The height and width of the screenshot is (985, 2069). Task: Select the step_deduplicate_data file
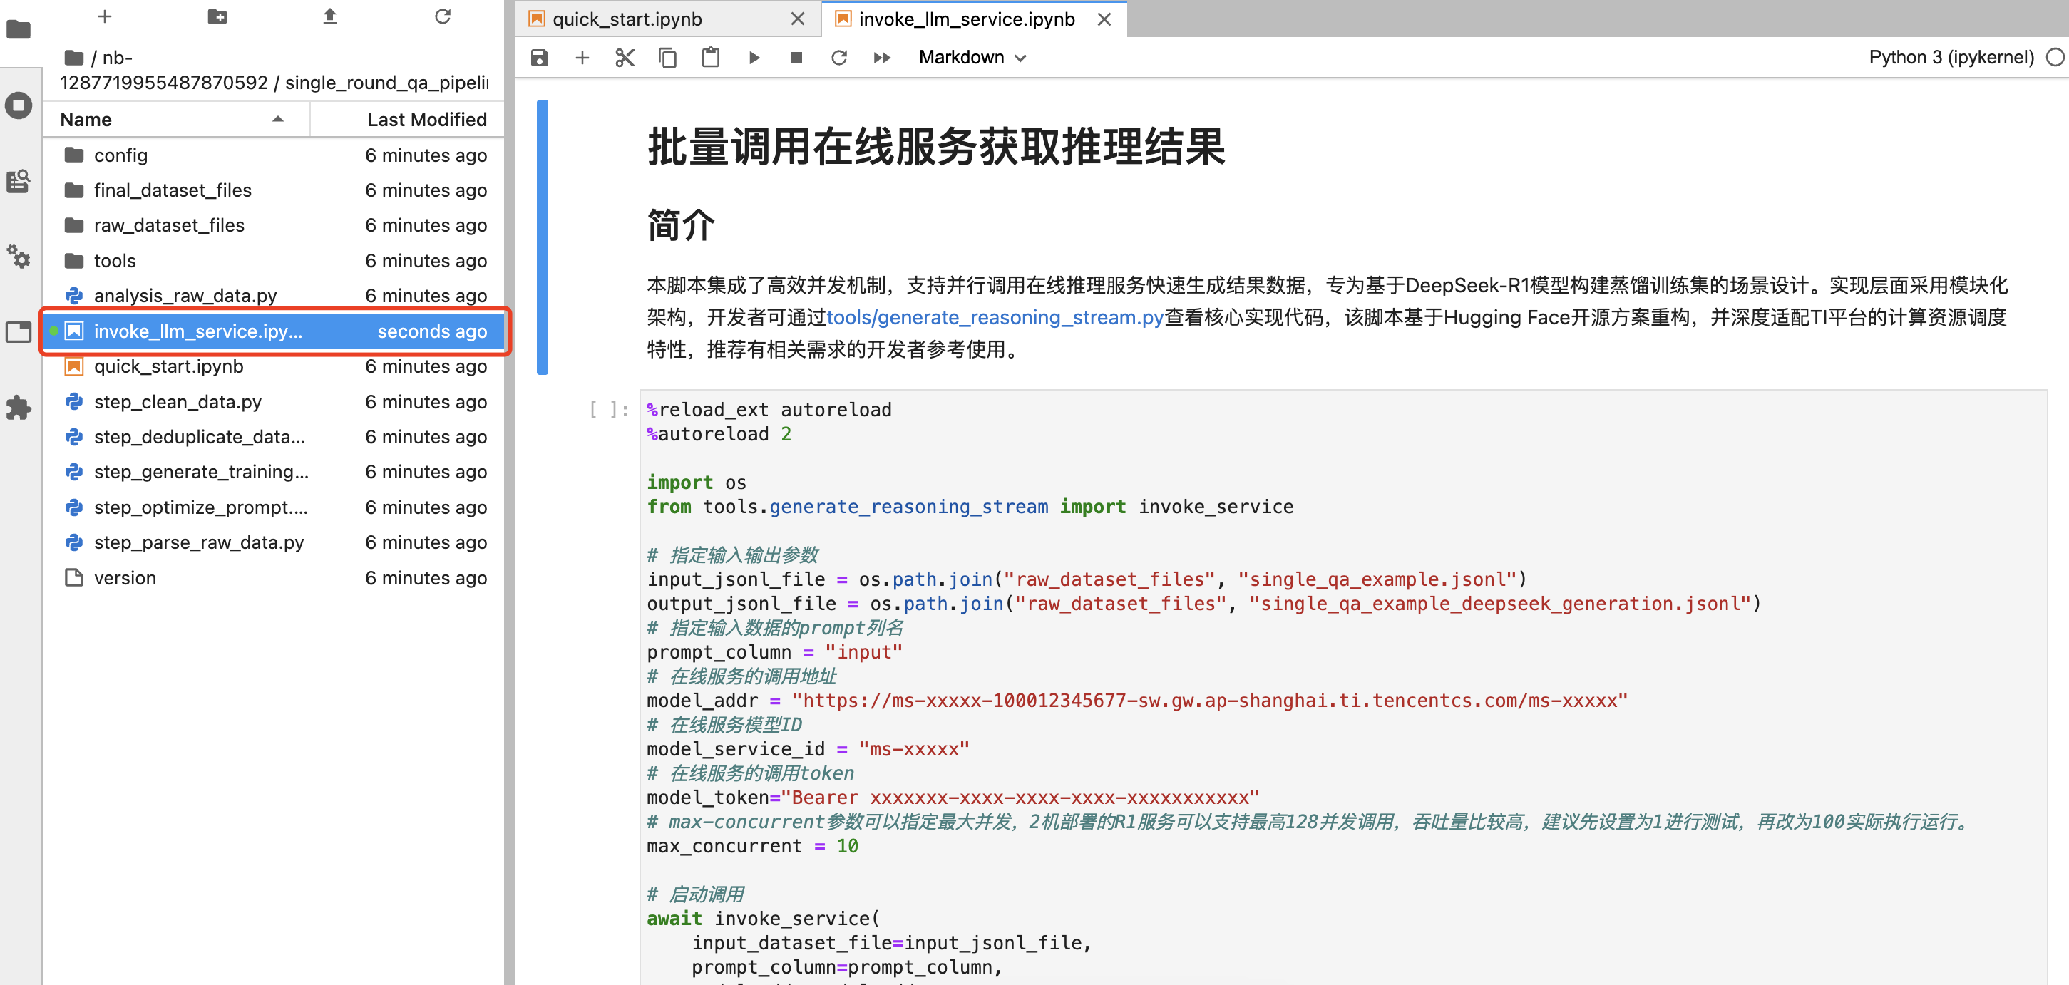[x=273, y=438]
